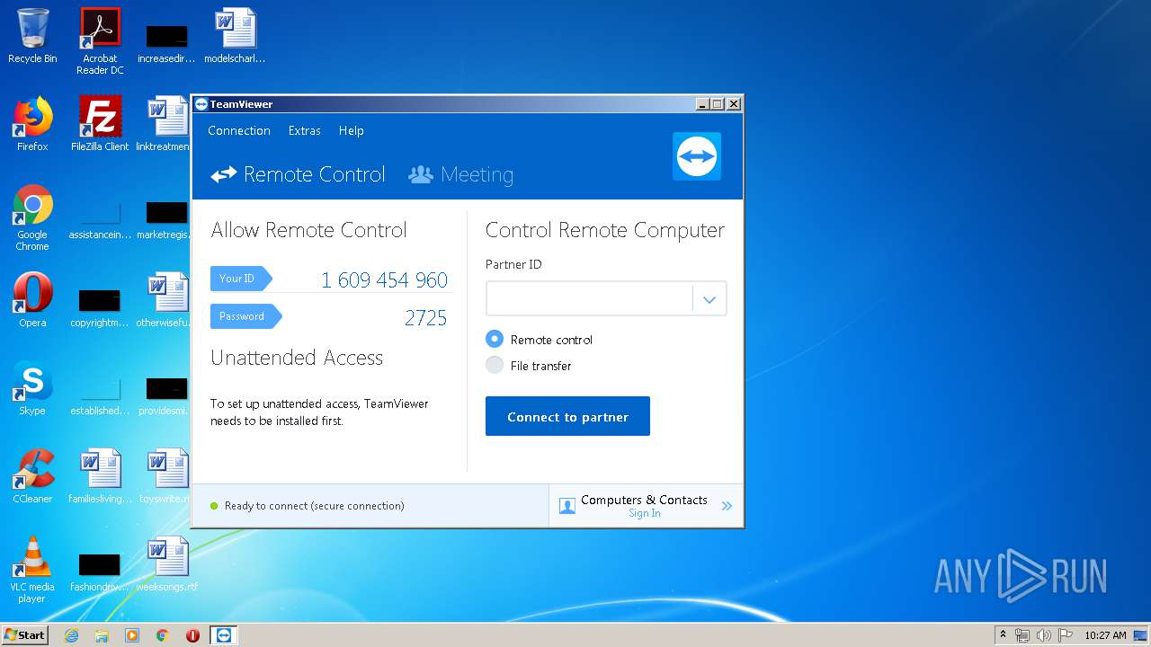Open the Connection menu

tap(239, 130)
